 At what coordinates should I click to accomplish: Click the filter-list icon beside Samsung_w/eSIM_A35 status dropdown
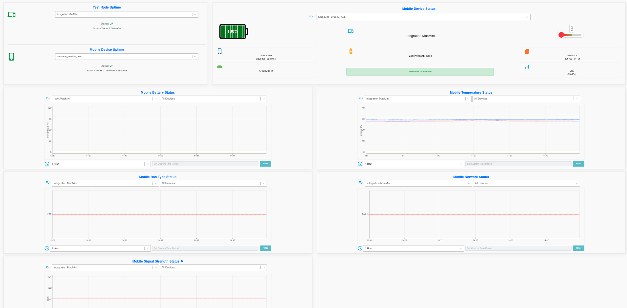[311, 16]
